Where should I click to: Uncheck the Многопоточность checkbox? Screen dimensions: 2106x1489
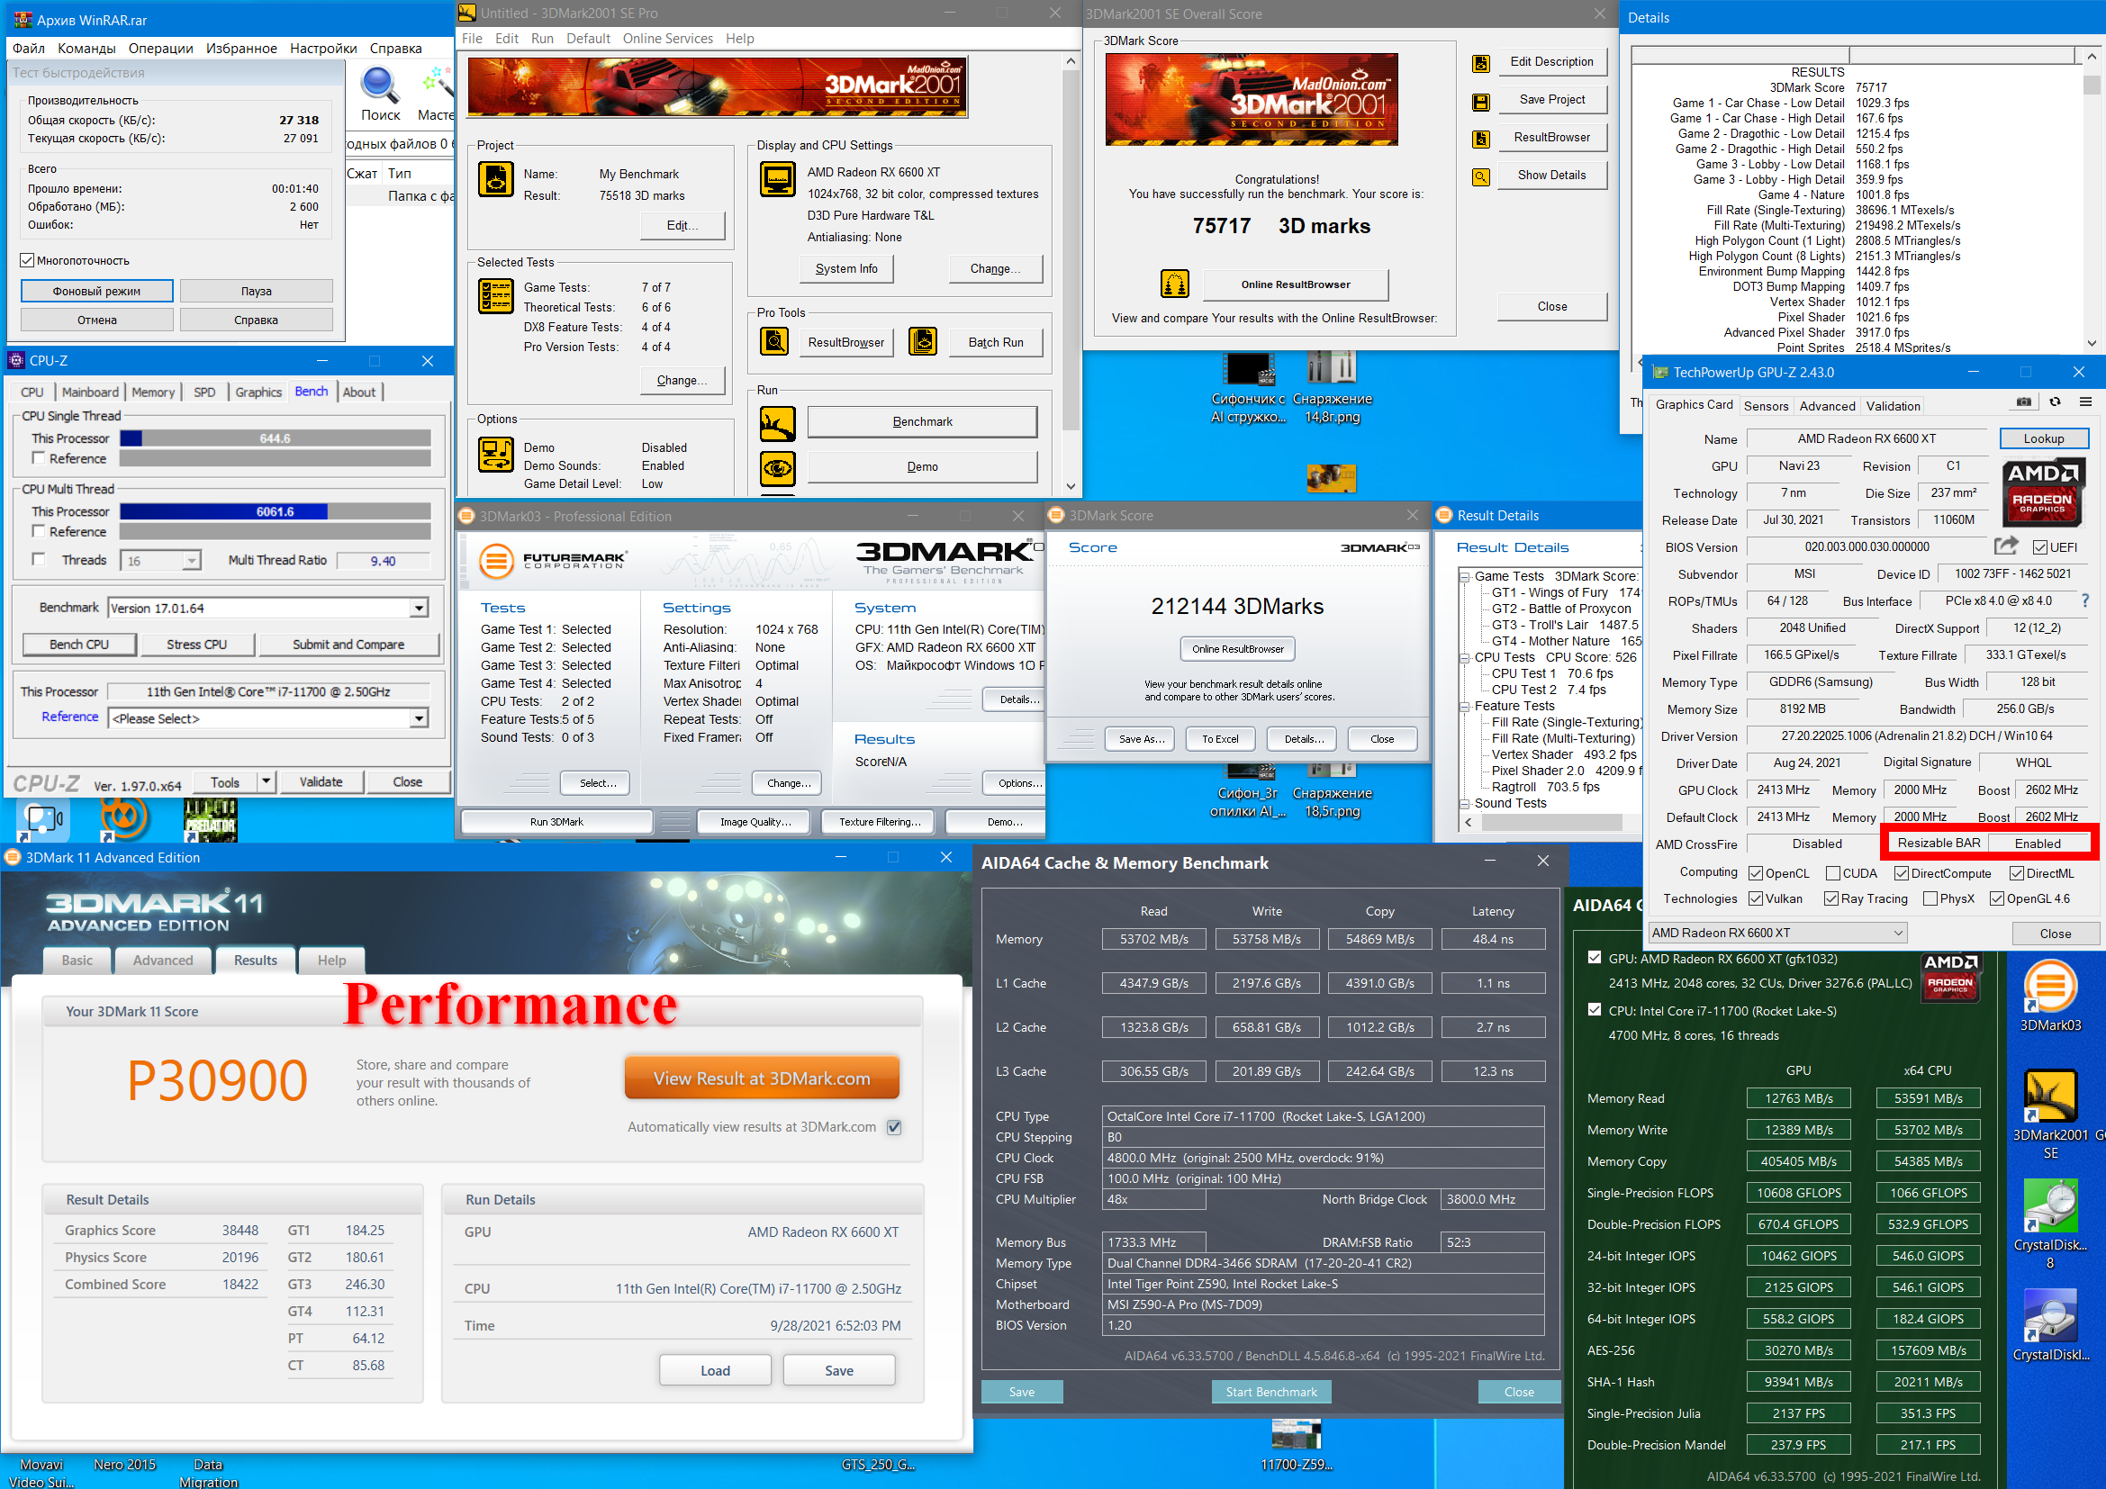(27, 261)
